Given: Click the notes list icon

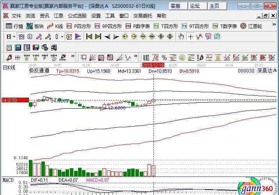Looking at the screenshot, I should coord(27,47).
